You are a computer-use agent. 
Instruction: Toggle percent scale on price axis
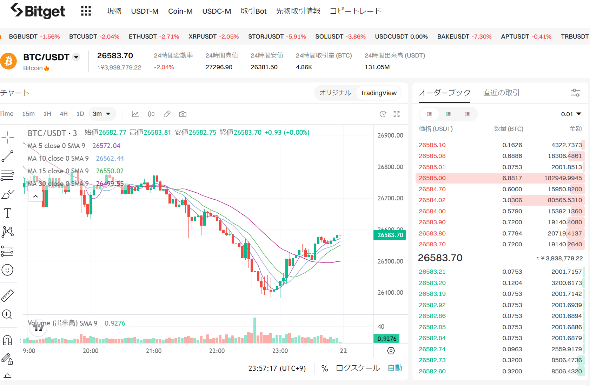[325, 368]
